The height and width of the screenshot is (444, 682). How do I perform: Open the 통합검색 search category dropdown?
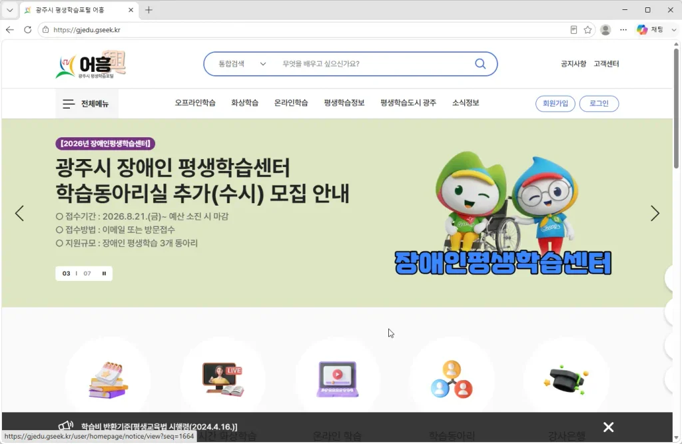[x=242, y=63]
